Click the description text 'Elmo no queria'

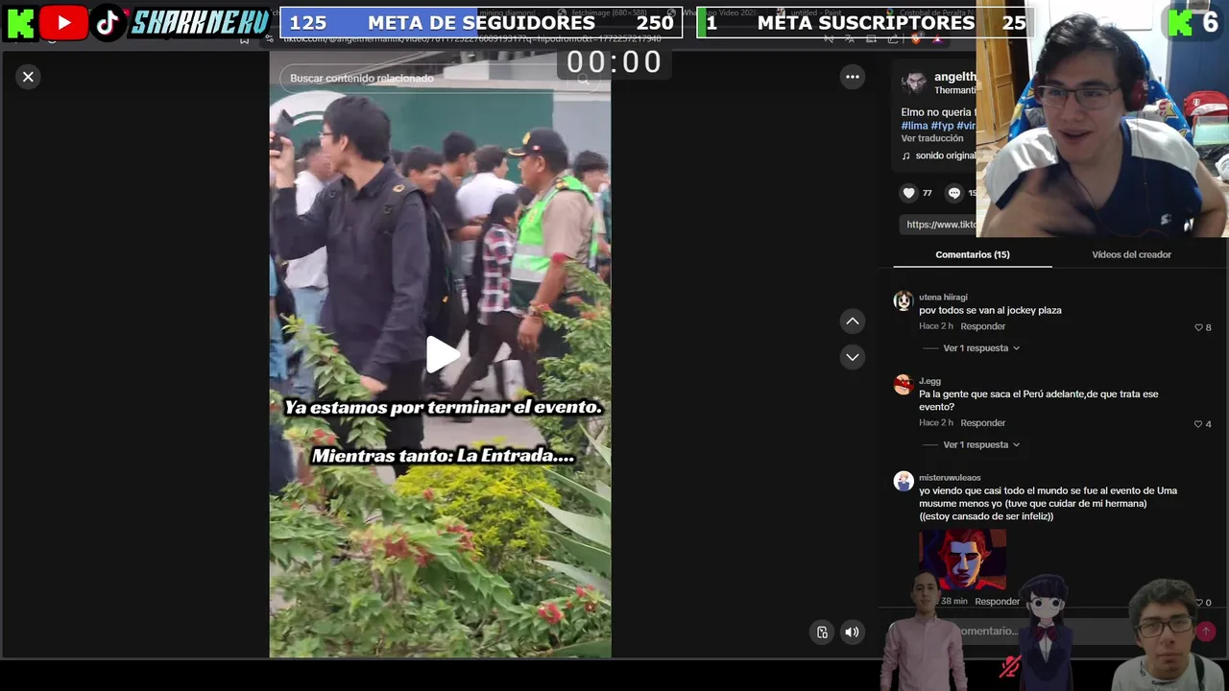938,112
